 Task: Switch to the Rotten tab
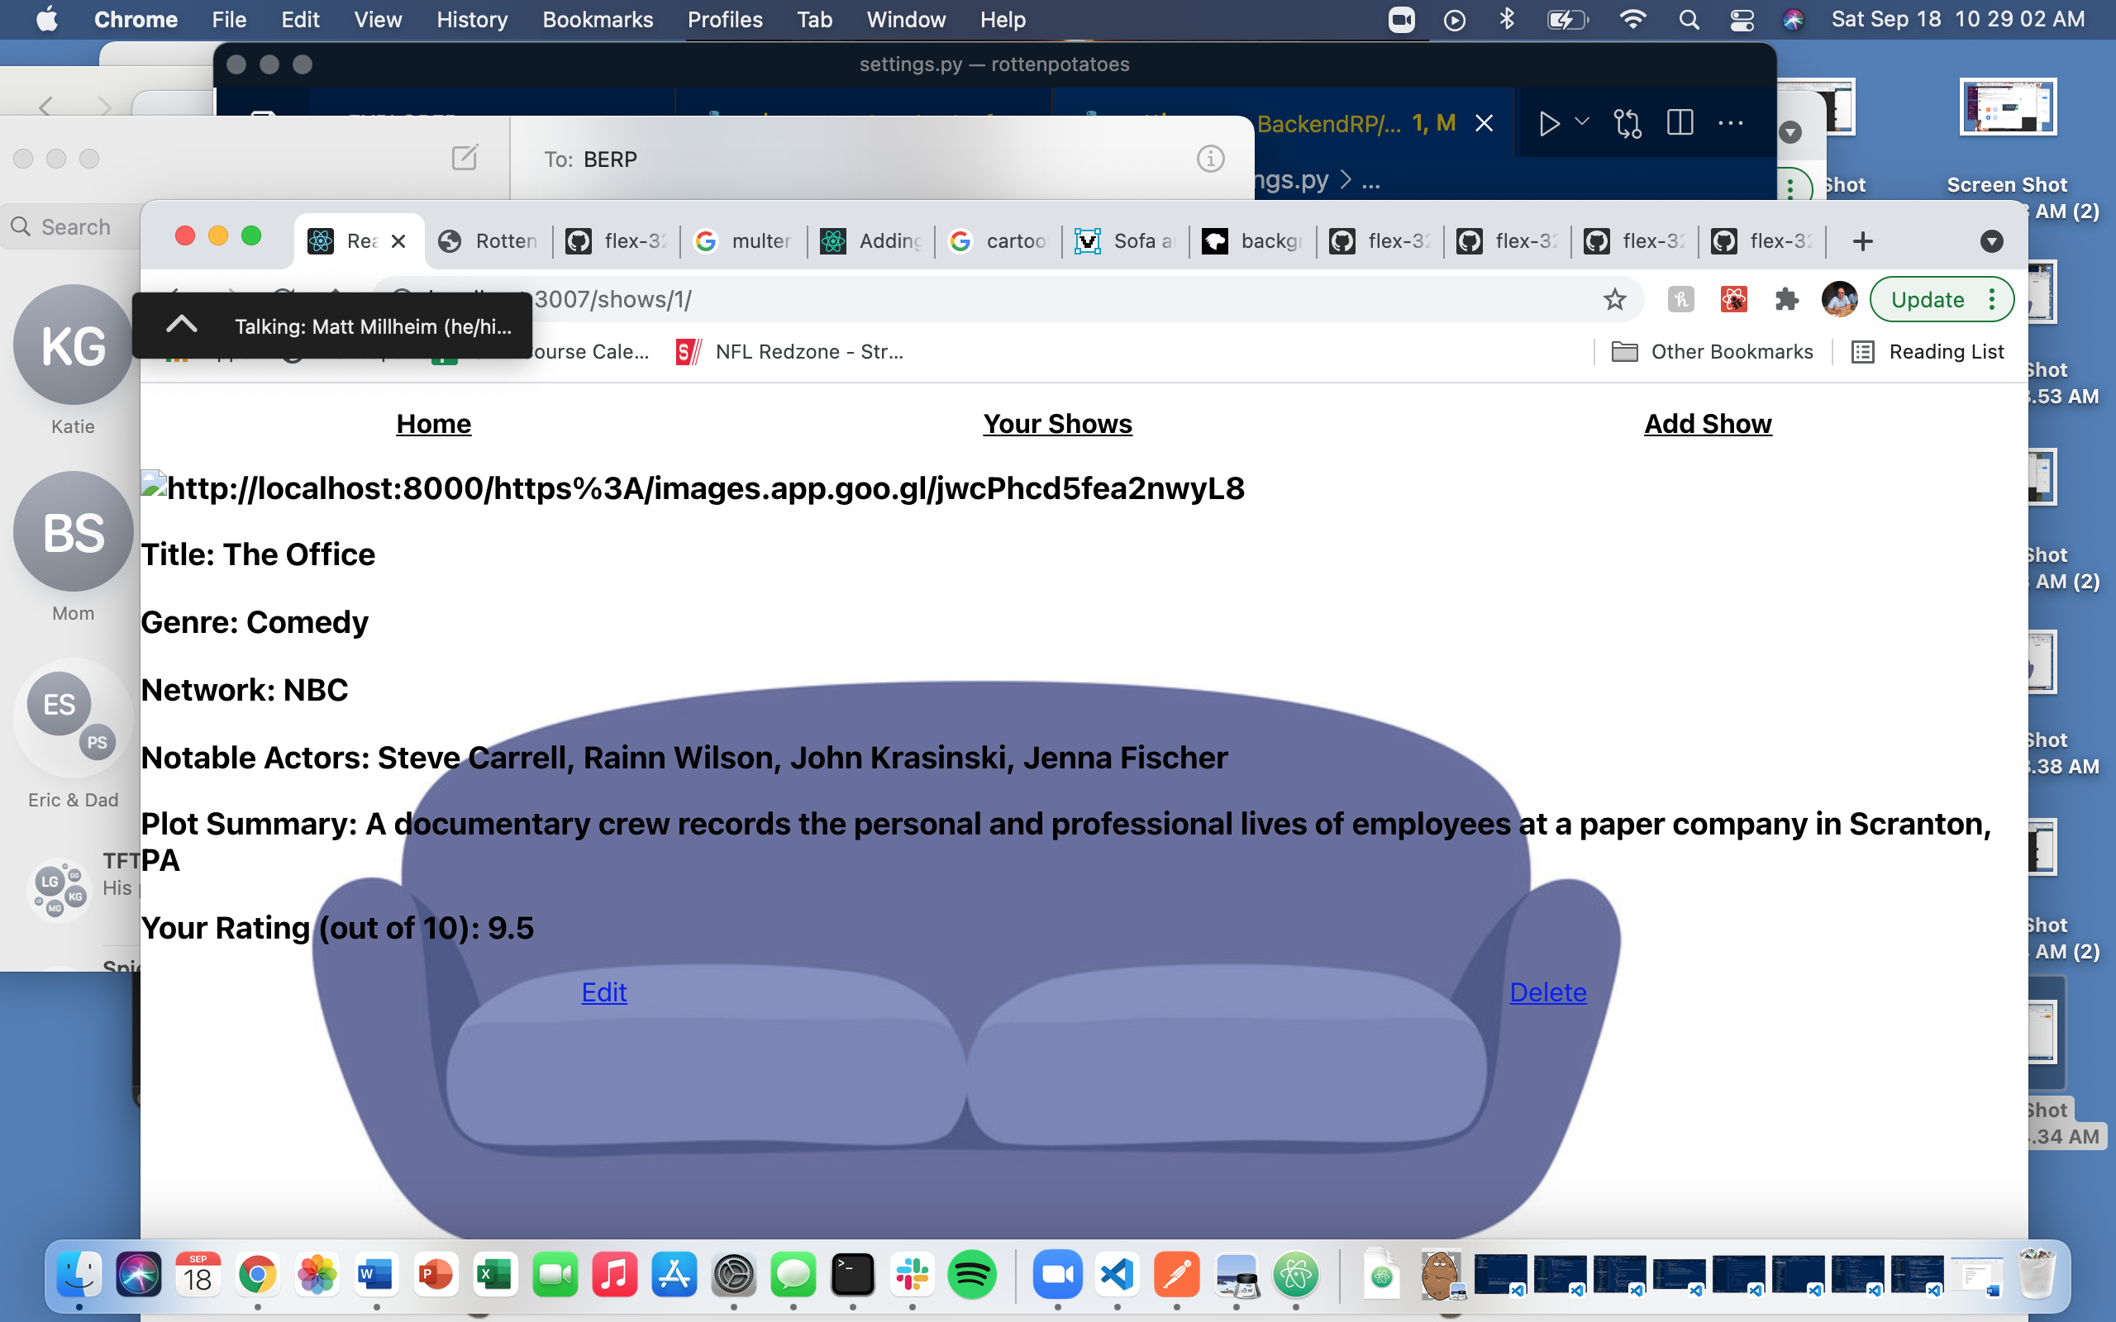(x=488, y=241)
